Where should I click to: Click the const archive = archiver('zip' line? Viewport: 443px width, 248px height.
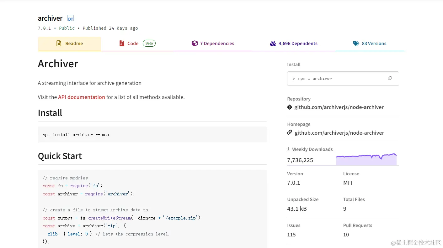pyautogui.click(x=84, y=226)
